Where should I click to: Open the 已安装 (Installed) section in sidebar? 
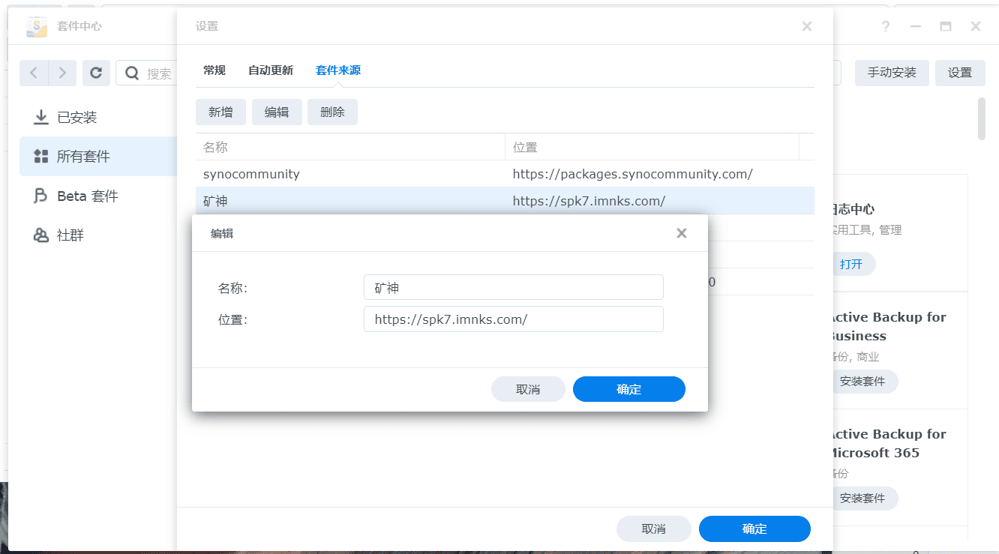tap(79, 117)
